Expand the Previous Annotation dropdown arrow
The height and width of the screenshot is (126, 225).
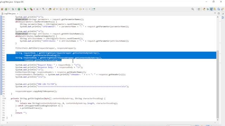[x=70, y=9]
